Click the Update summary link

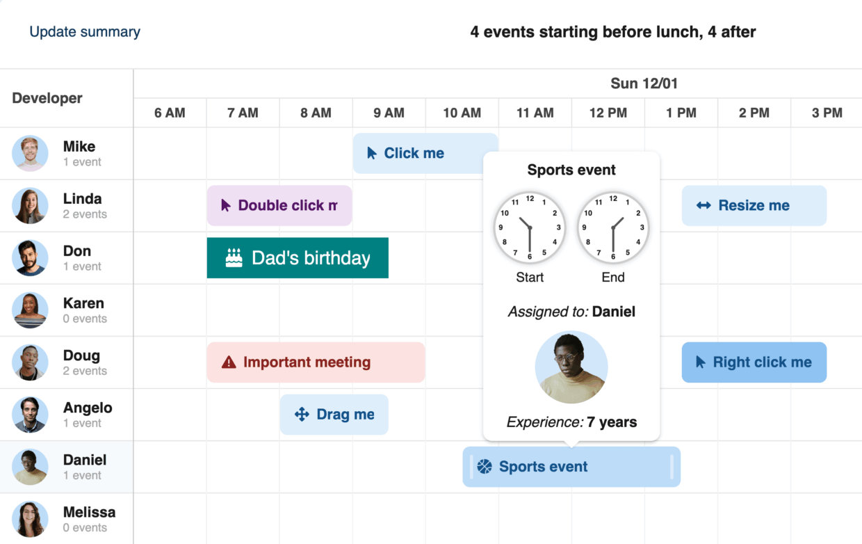pyautogui.click(x=85, y=32)
